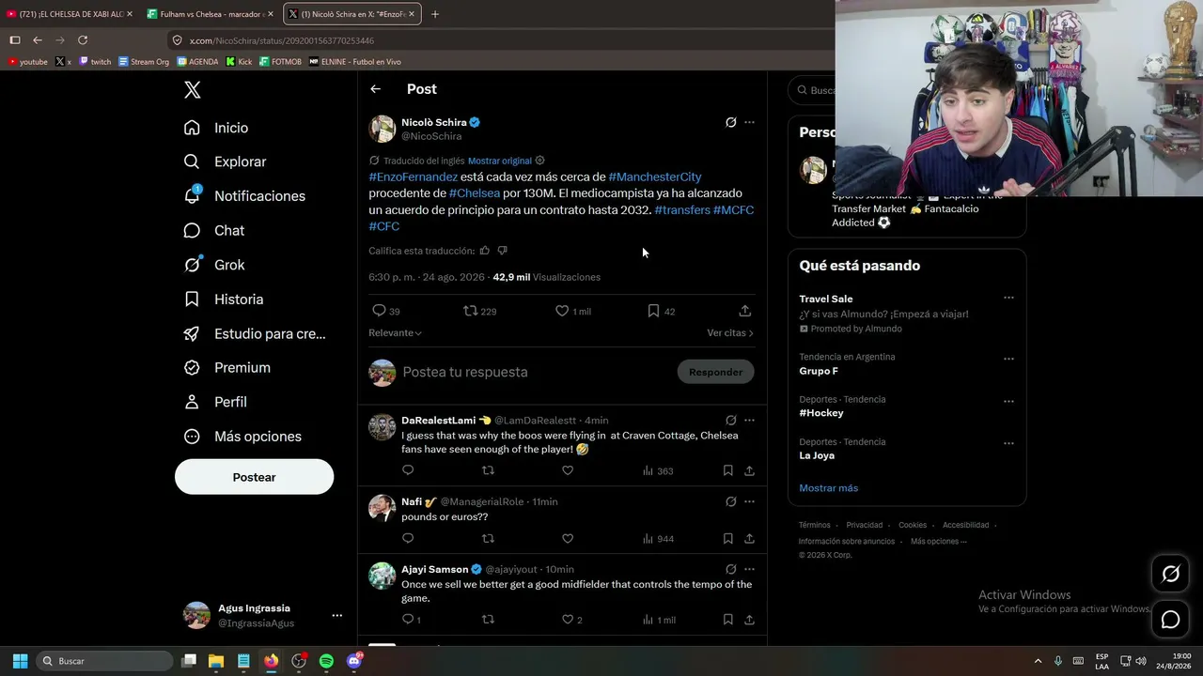Open Ver citas for the post

point(730,333)
